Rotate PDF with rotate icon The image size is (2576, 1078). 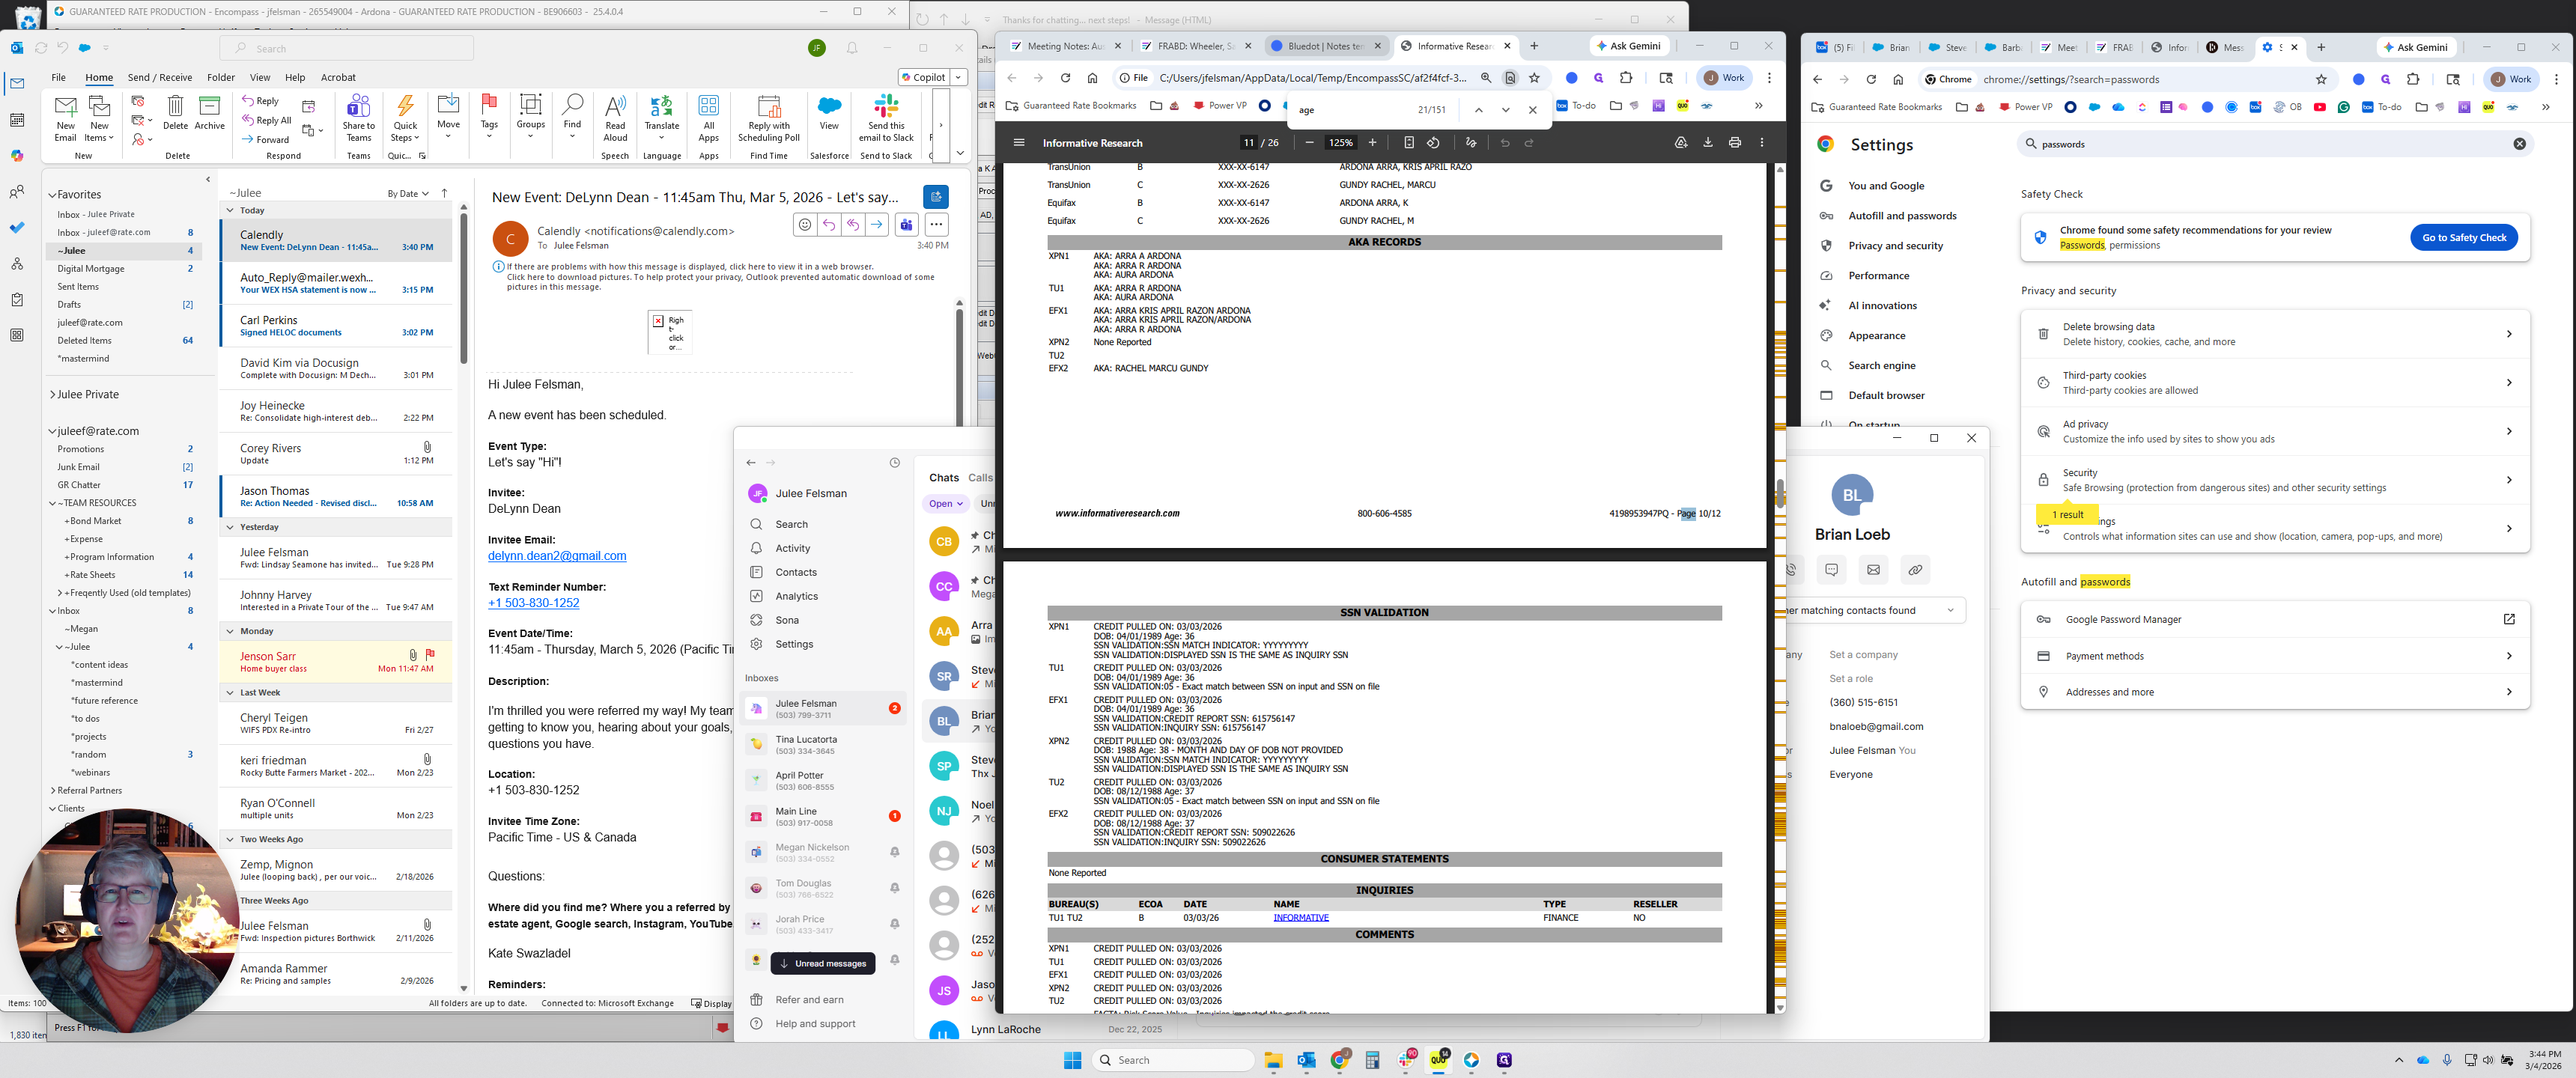(x=1433, y=143)
